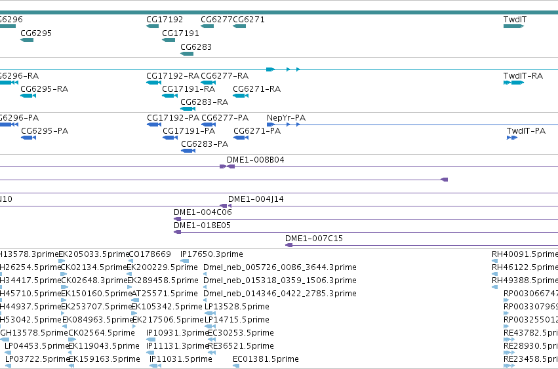558x369 pixels.
Task: Click the CG17191-RA transcript glyph
Action: tap(170, 96)
